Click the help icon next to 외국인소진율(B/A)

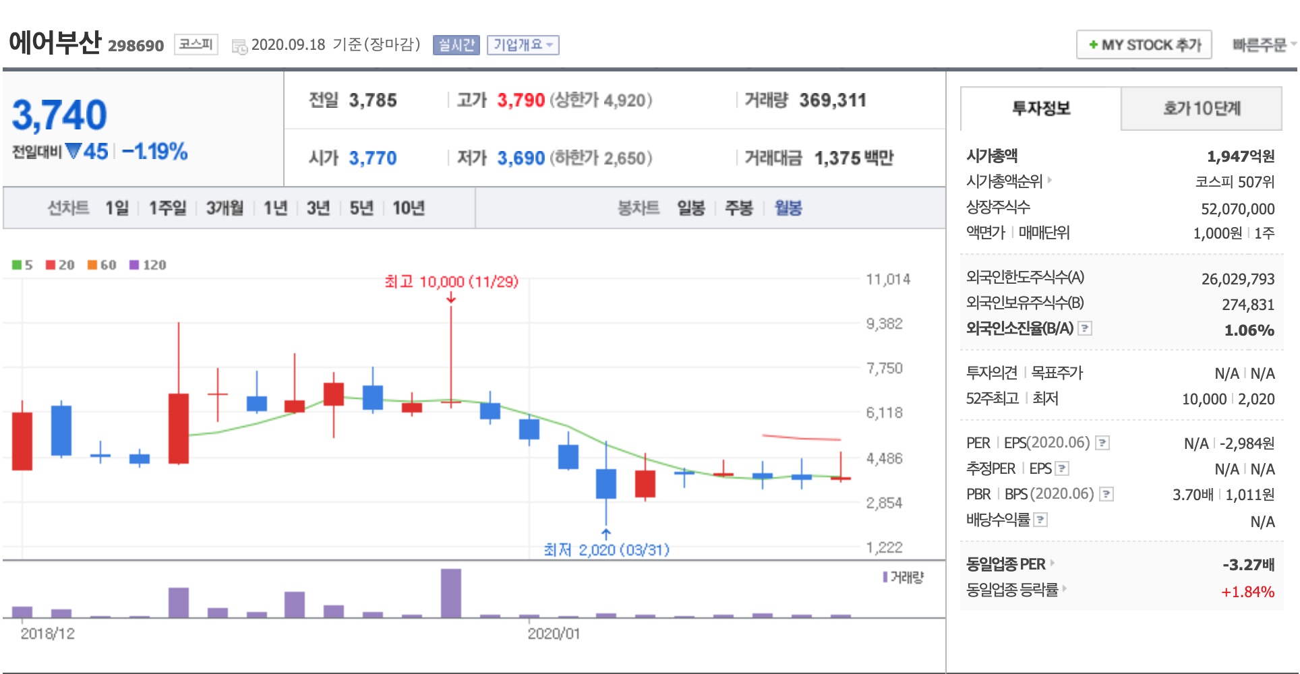tap(1085, 328)
